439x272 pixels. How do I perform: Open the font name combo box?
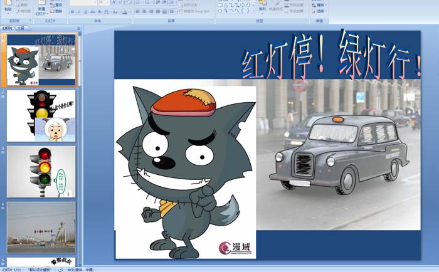click(83, 3)
